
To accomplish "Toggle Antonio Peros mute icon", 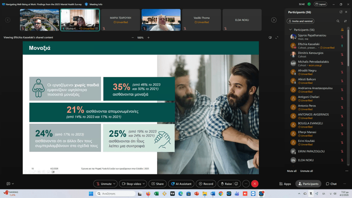I will [342, 107].
